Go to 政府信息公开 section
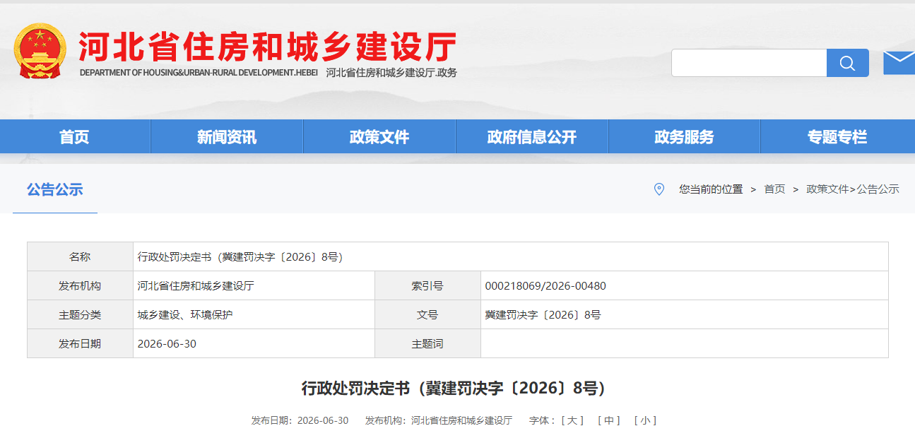Image resolution: width=915 pixels, height=438 pixels. pos(532,137)
